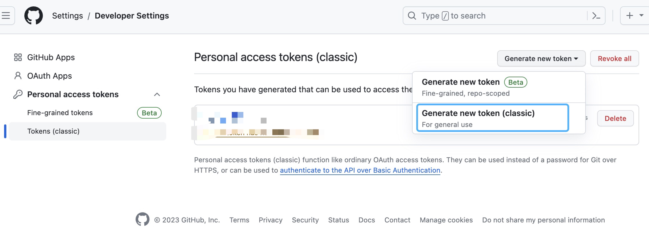Image resolution: width=649 pixels, height=247 pixels.
Task: Focus the Type / to search field
Action: (x=504, y=16)
